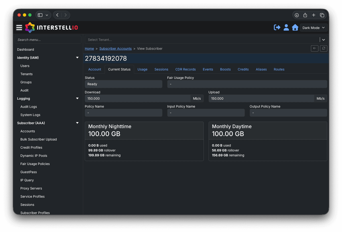Collapse the Identity (IAM) section
Image resolution: width=342 pixels, height=232 pixels.
point(77,58)
